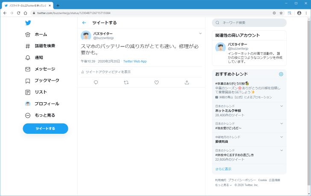The height and width of the screenshot is (196, 311).
Task: Open the 広告情報 footer link
Action: point(275,180)
